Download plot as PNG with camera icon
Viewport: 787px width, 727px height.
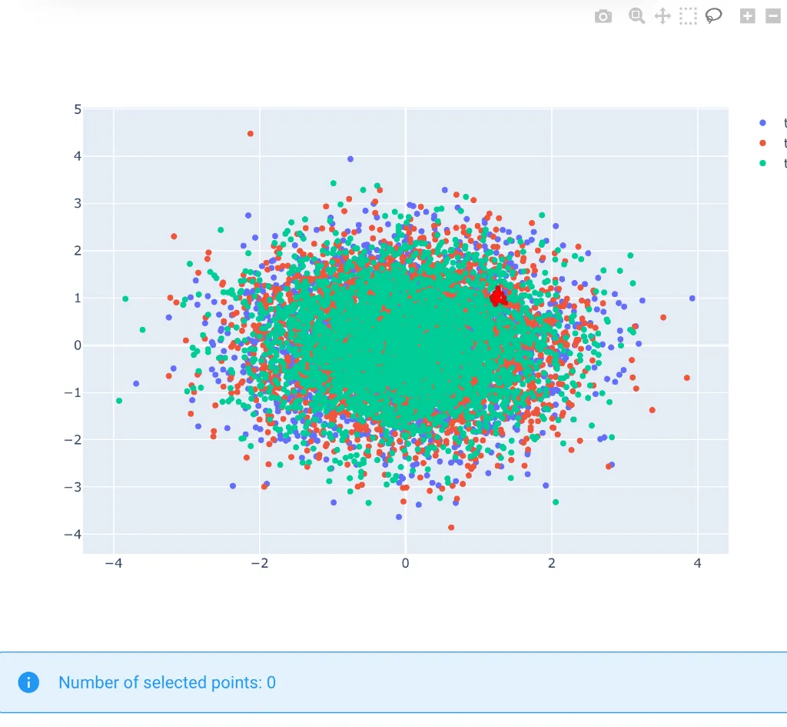tap(603, 16)
